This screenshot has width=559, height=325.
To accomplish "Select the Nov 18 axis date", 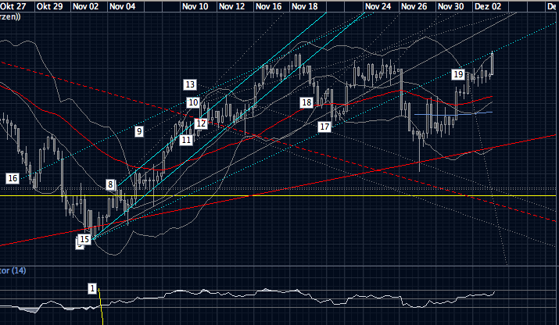I will [304, 6].
